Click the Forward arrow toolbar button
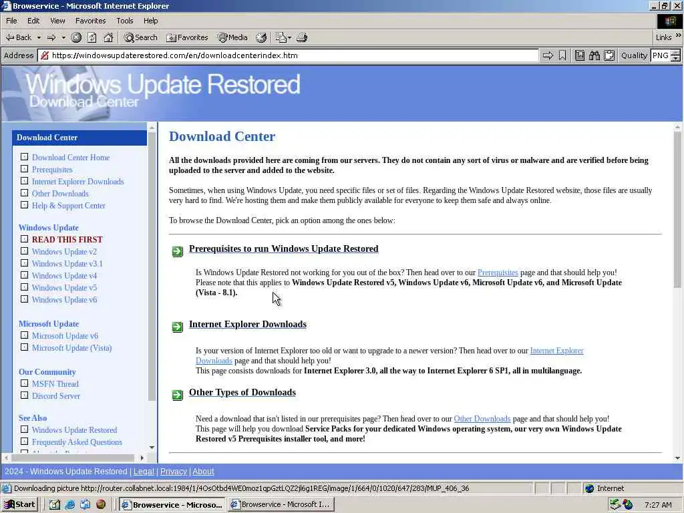The image size is (684, 513). (51, 37)
